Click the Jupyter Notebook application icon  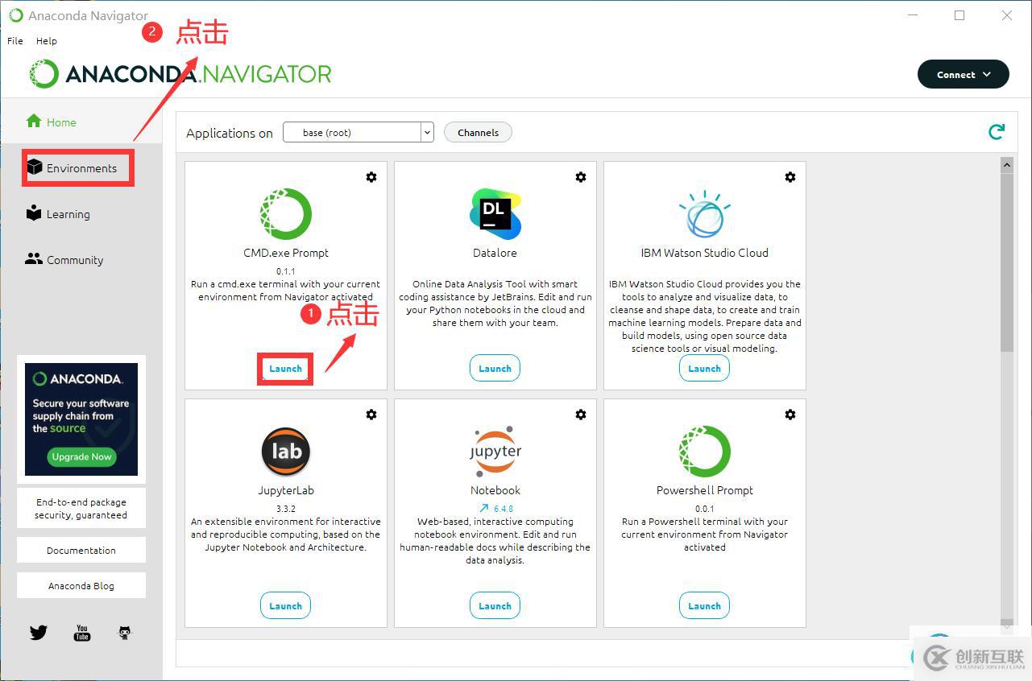pyautogui.click(x=495, y=452)
